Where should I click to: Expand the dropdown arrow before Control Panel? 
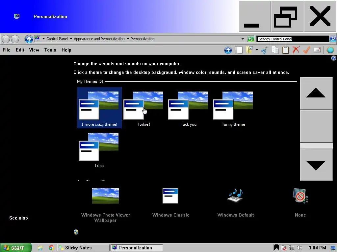(43, 39)
